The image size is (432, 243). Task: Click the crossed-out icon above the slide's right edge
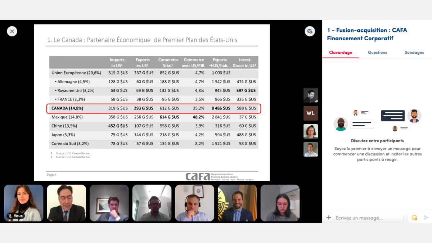click(x=310, y=31)
